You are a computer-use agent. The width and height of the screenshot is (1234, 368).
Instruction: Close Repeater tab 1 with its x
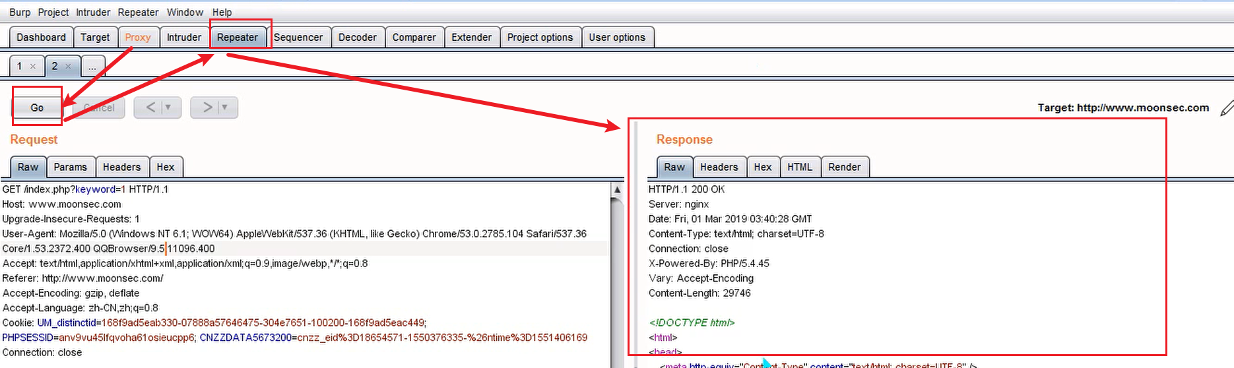[33, 66]
